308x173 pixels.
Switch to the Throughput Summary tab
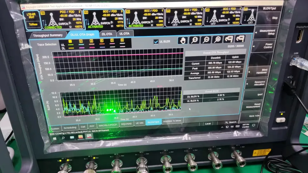(47, 35)
